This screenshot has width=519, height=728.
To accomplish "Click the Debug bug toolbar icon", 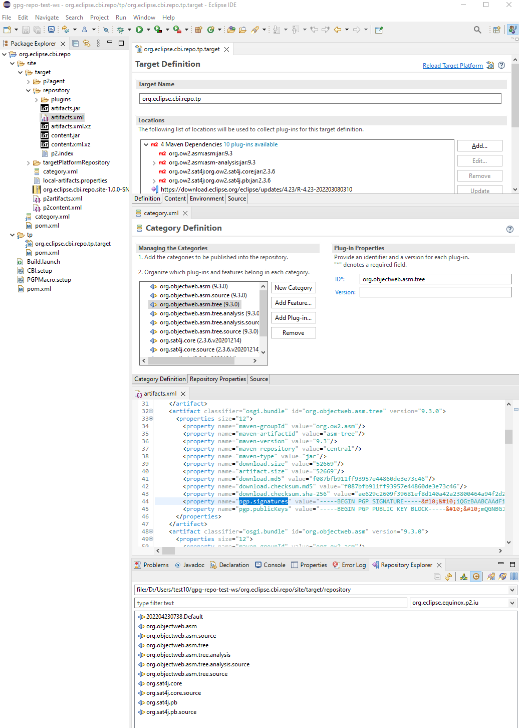I will pos(121,30).
